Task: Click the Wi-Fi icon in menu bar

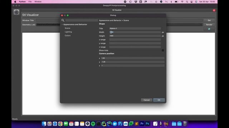Action: click(182, 2)
